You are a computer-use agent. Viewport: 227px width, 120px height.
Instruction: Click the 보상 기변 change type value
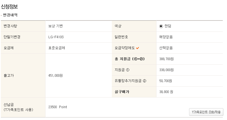(56, 26)
